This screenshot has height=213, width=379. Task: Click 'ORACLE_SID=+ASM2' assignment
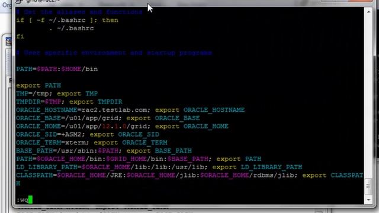coord(49,134)
